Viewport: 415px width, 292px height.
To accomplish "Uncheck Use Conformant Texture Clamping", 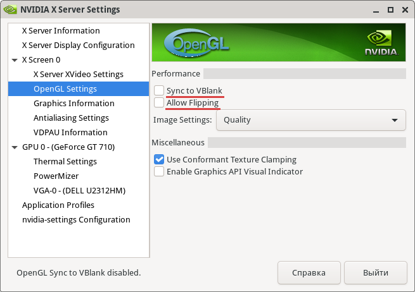I will point(159,159).
